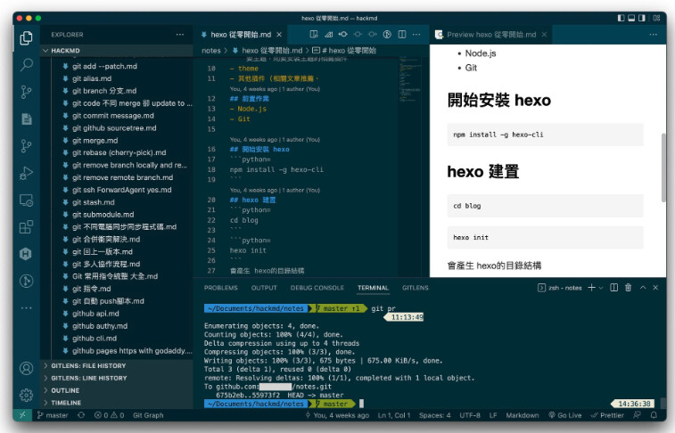Viewport: 675px width, 433px height.
Task: Expand the OUTLINE section
Action: (x=116, y=390)
